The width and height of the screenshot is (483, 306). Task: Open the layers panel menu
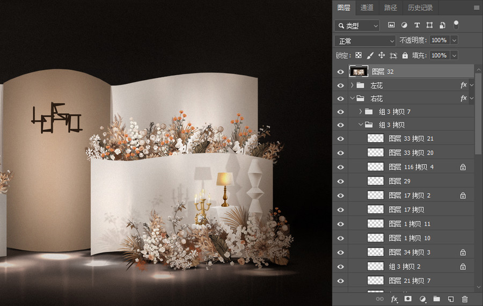pyautogui.click(x=477, y=8)
